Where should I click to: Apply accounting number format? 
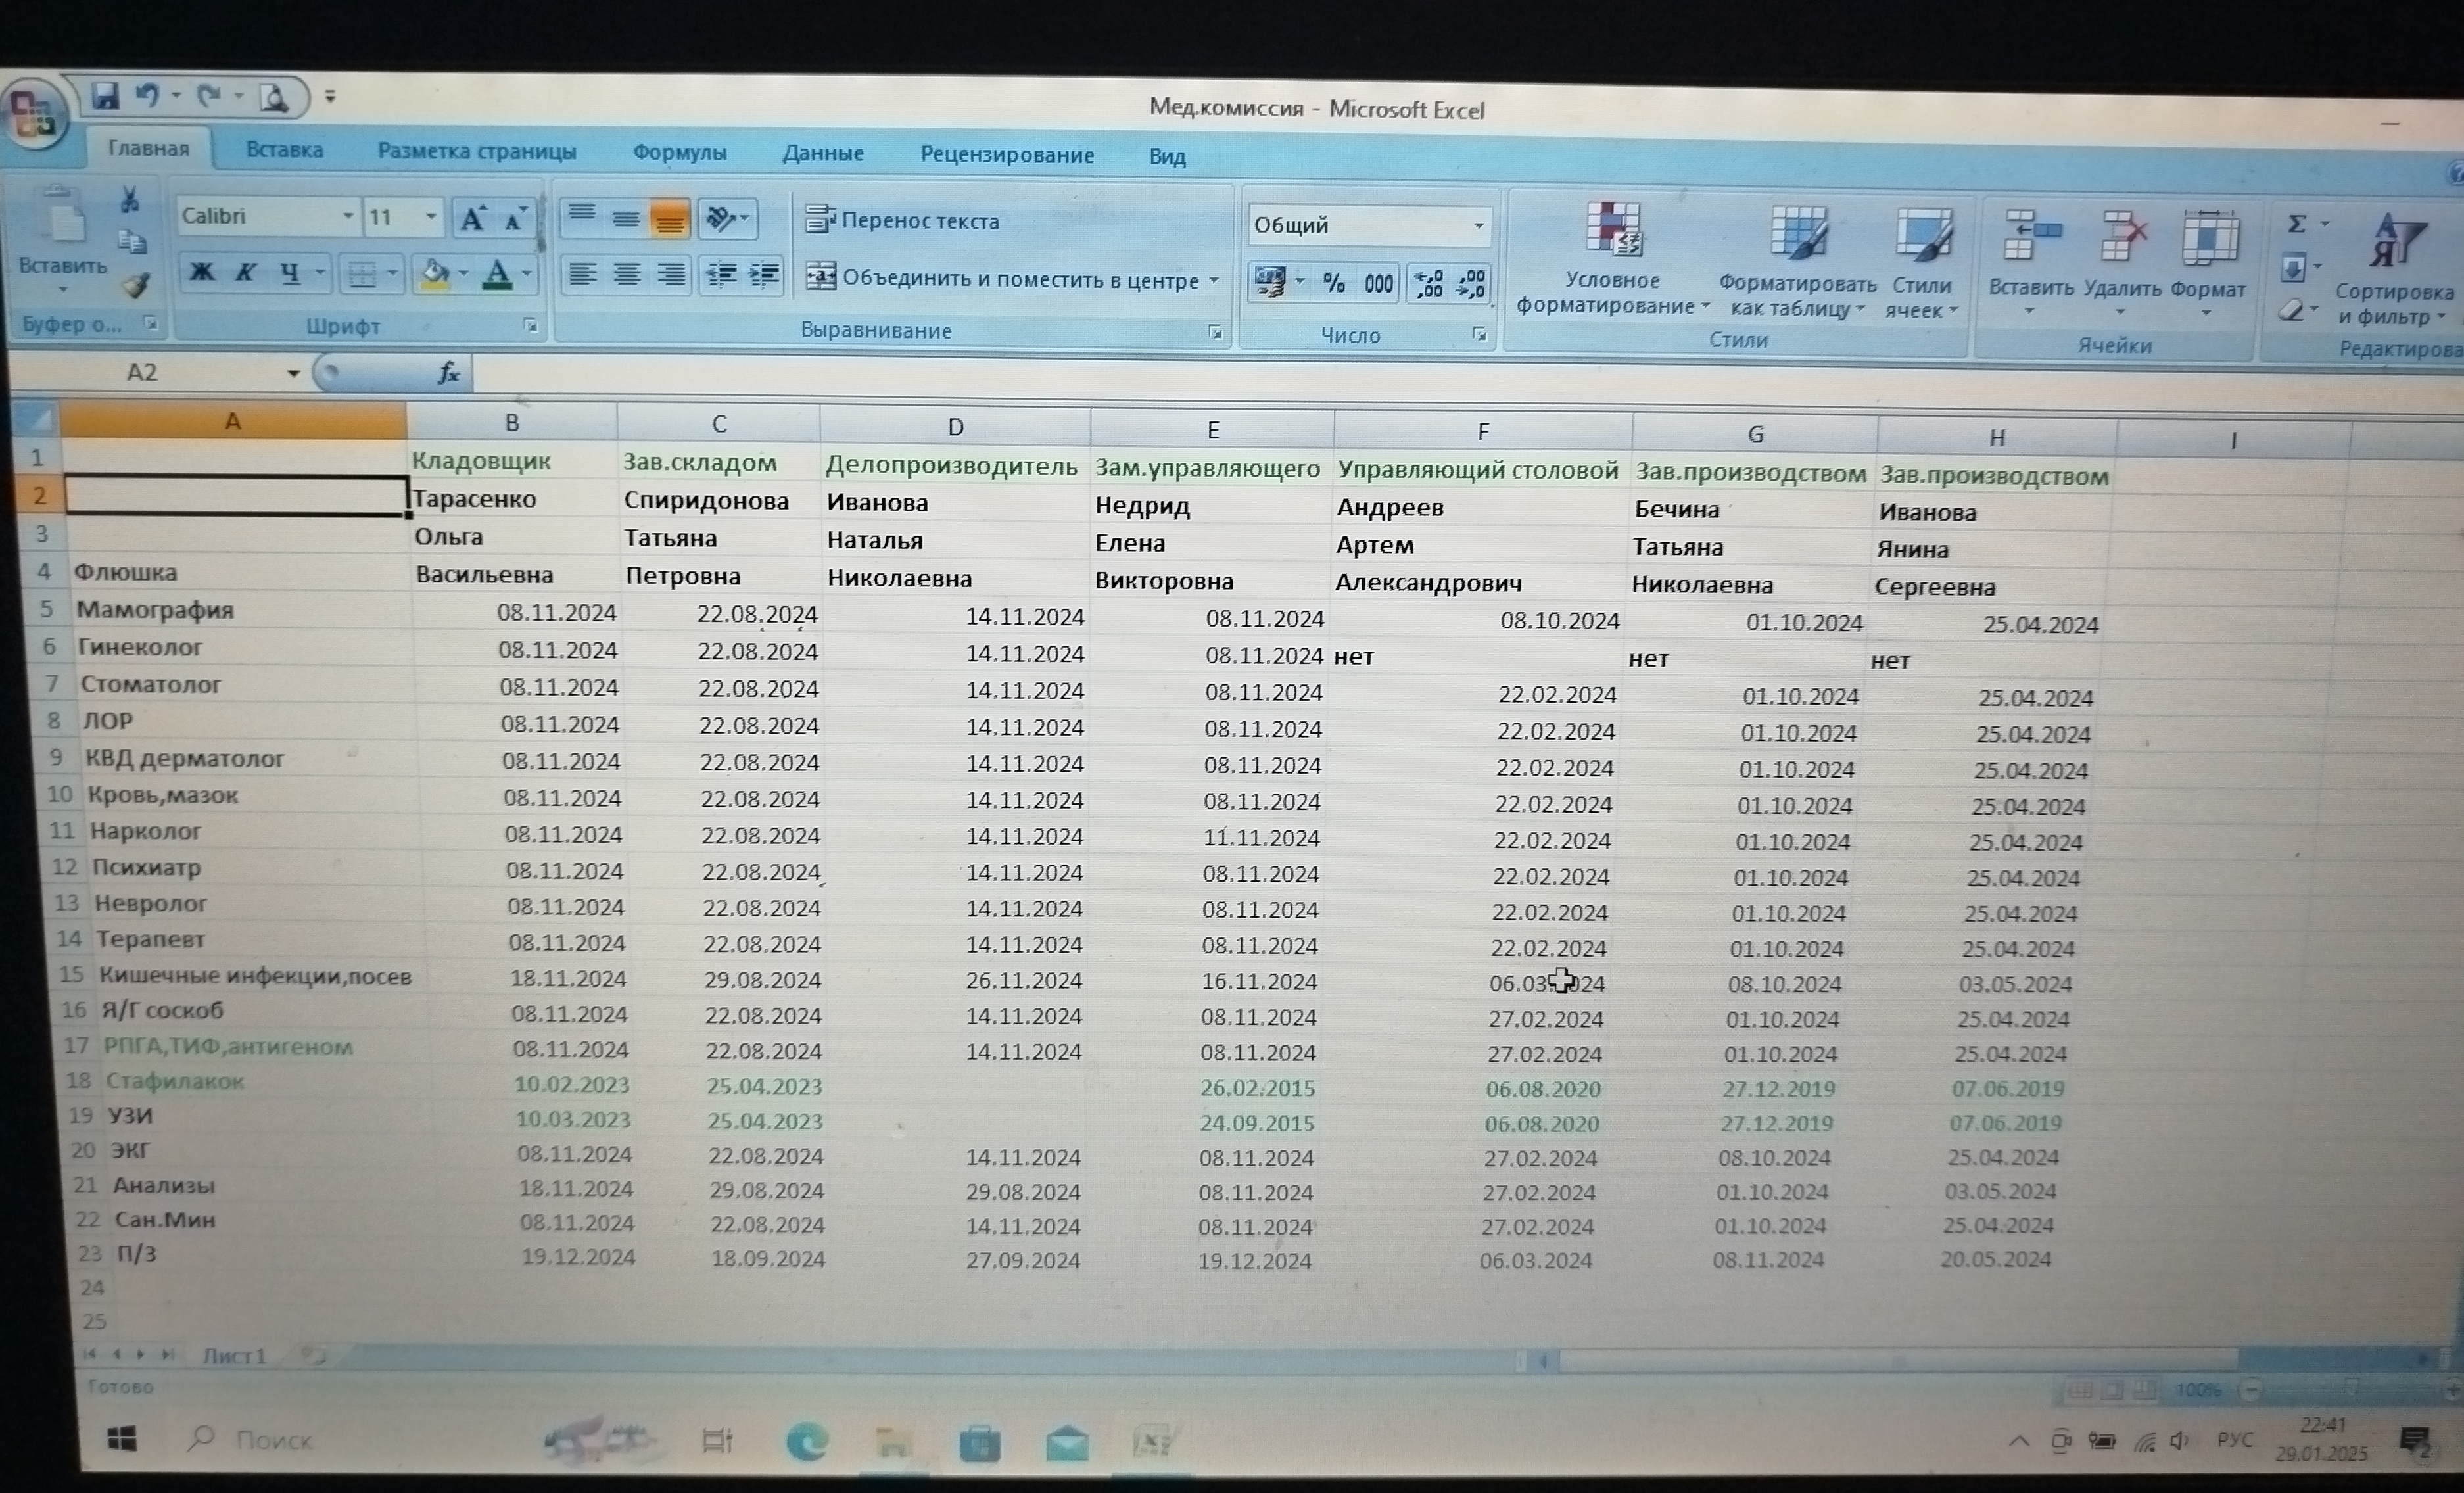tap(1270, 282)
